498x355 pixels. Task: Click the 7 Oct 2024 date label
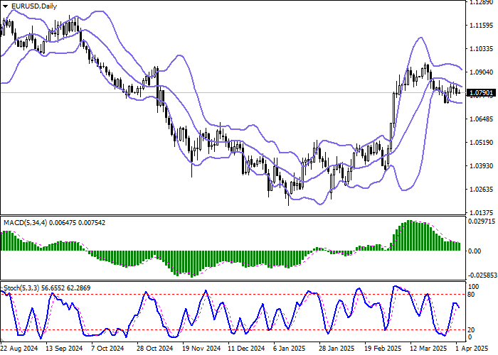click(x=110, y=349)
